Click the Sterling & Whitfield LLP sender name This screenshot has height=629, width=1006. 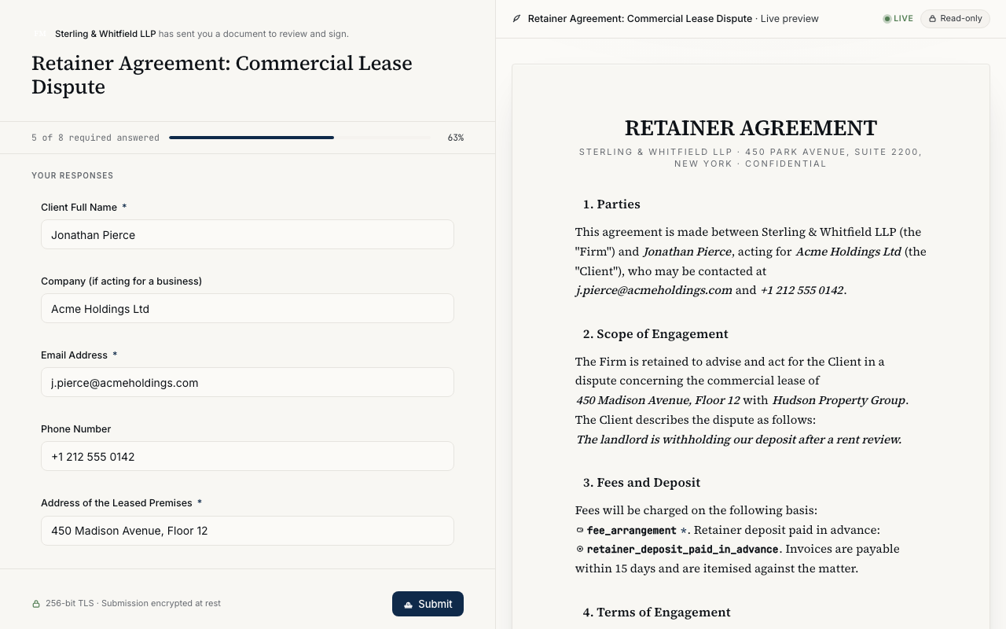[x=105, y=34]
